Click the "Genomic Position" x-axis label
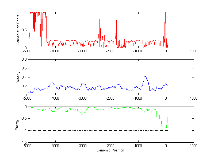The image size is (214, 160). (110, 150)
